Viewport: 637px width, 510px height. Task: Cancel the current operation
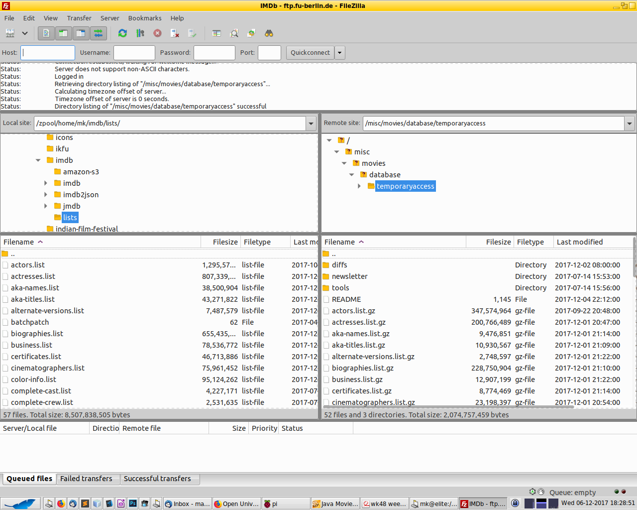[x=157, y=33]
